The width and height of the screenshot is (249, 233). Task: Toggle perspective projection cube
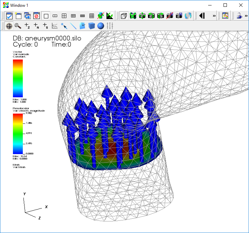(x=124, y=16)
